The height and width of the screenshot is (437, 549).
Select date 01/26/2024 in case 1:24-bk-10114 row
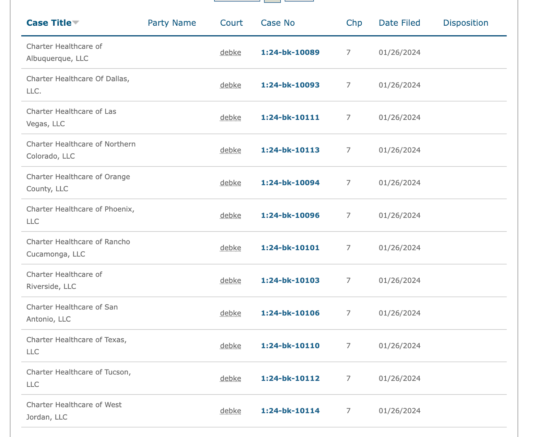click(x=400, y=411)
